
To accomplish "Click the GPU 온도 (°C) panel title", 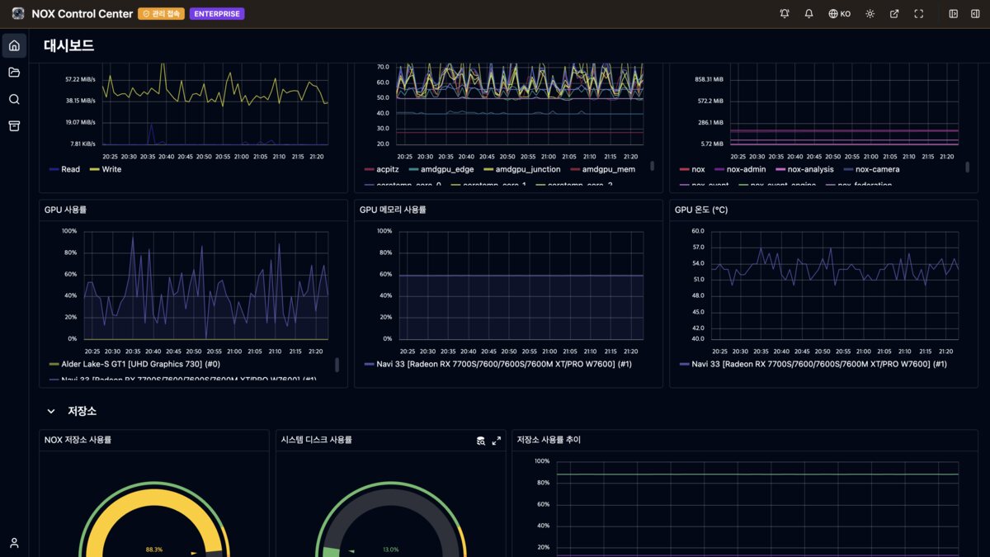I will point(701,210).
